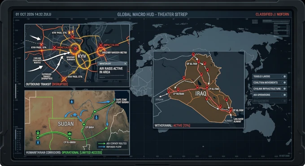Viewport: 305px width, 166px height.
Task: Click the Druzhby Narodiv Metro ringed node
Action: click(101, 51)
